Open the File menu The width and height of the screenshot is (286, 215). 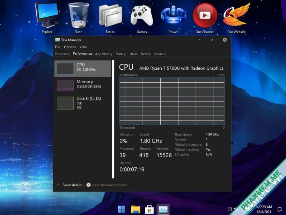pyautogui.click(x=58, y=47)
